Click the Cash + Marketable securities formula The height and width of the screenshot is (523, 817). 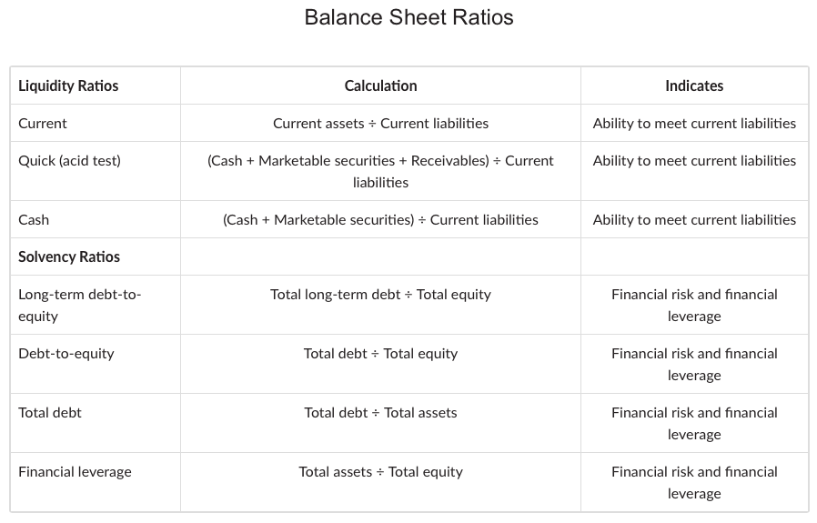coord(380,219)
